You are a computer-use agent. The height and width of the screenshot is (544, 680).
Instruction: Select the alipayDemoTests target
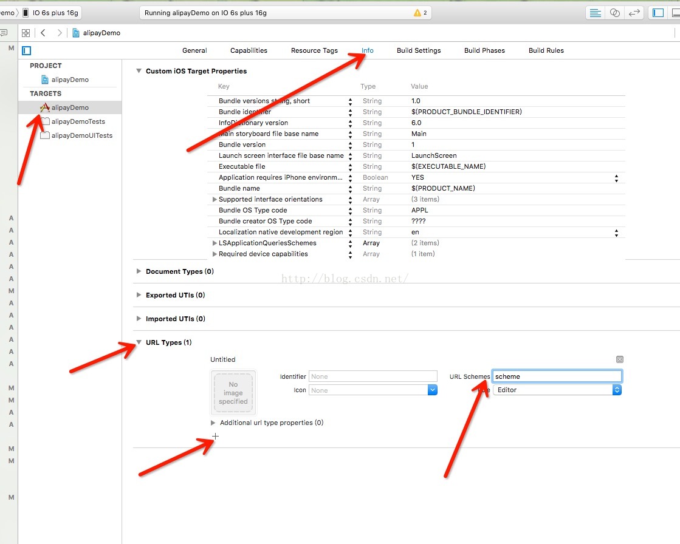coord(73,121)
